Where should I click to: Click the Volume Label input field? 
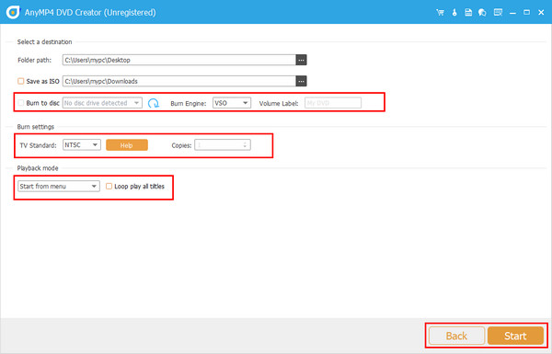click(x=333, y=103)
